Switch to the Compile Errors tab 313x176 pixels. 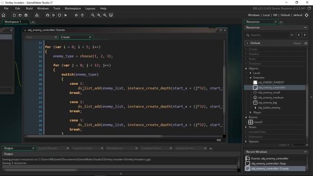pyautogui.click(x=151, y=148)
